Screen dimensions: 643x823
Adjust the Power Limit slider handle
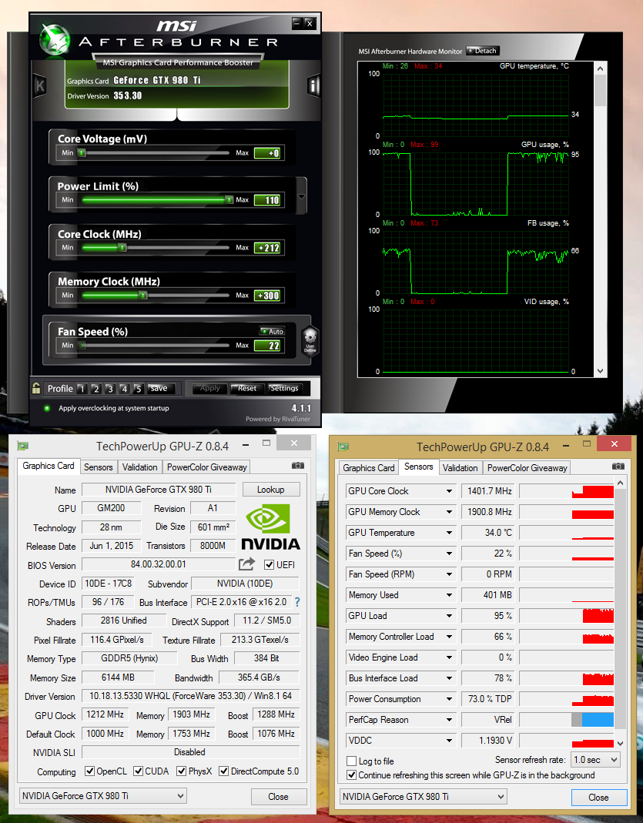(x=229, y=199)
